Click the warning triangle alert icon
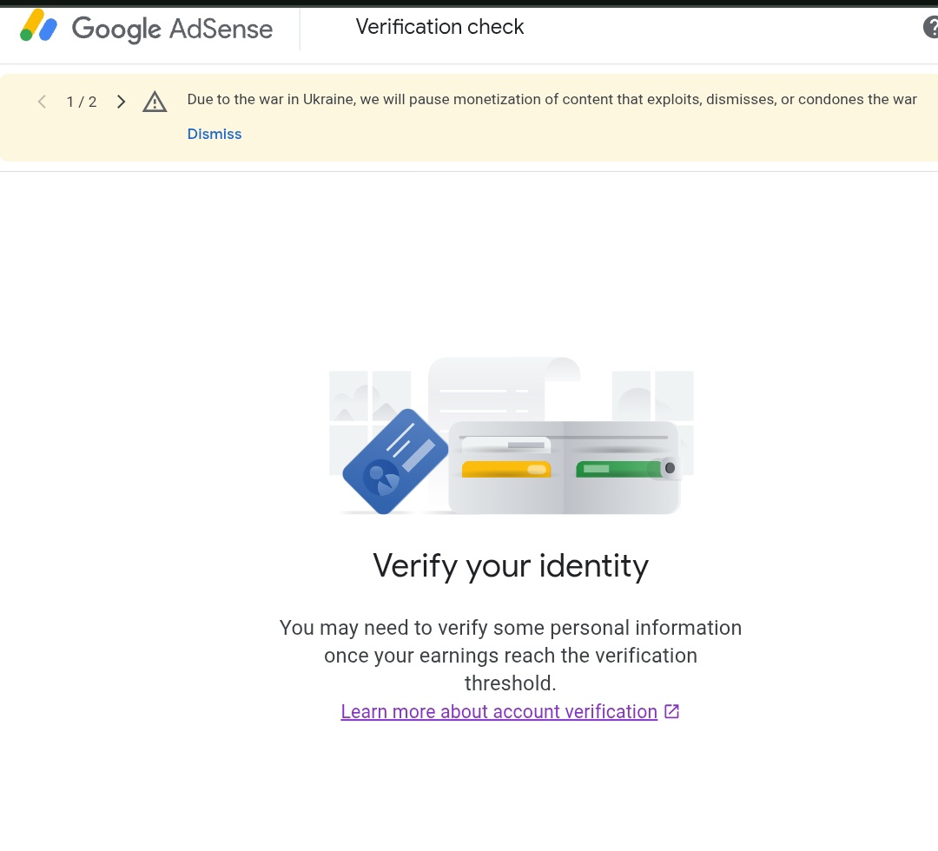The image size is (938, 851). 155,102
